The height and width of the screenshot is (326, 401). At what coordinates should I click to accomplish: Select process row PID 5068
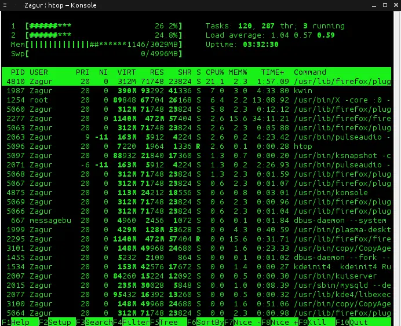(x=196, y=174)
